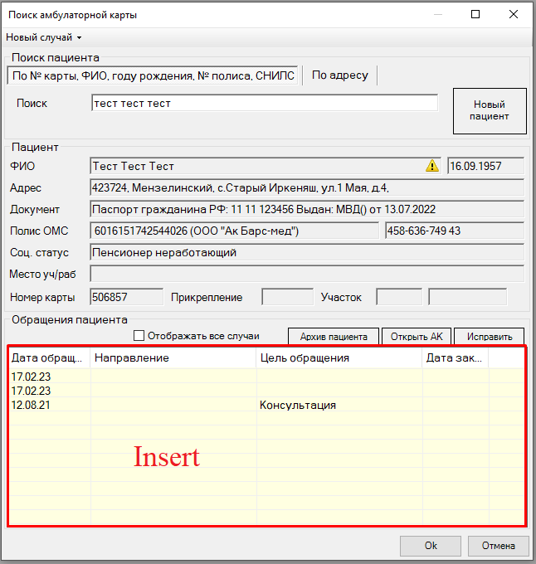Maximize the Поиск амбулаторной карты window
The width and height of the screenshot is (536, 564).
(x=475, y=14)
